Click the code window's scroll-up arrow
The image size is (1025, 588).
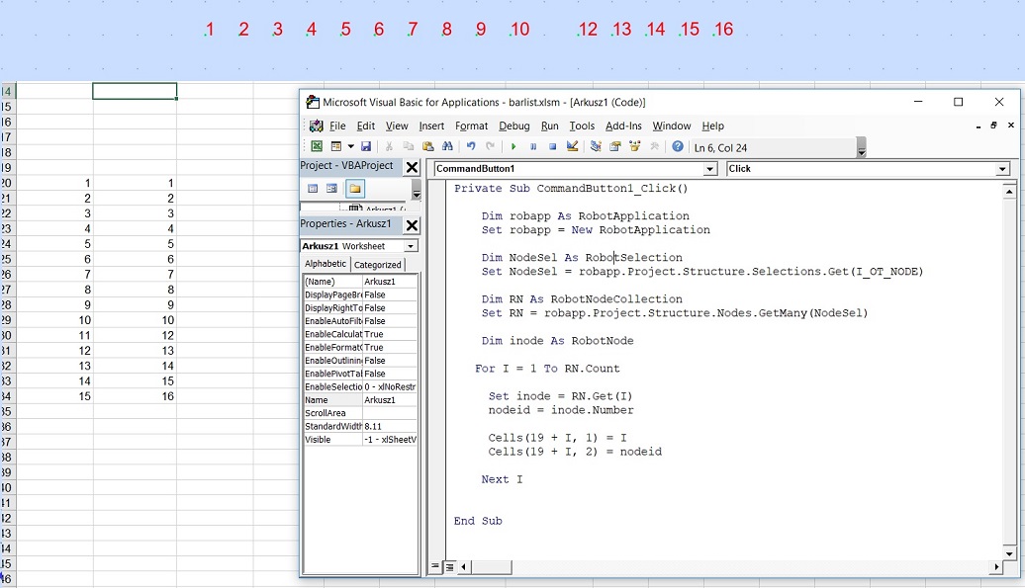click(x=1008, y=191)
